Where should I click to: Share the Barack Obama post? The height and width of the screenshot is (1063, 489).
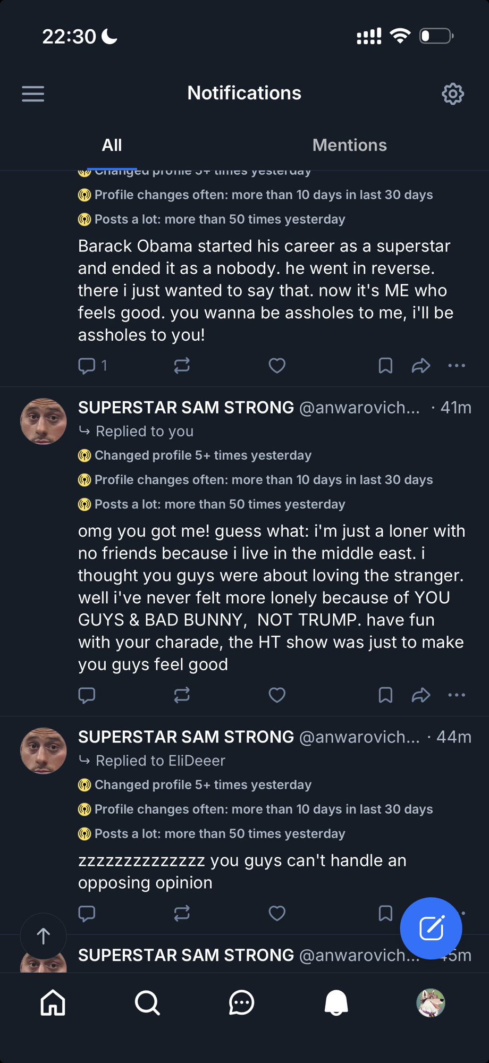point(421,366)
